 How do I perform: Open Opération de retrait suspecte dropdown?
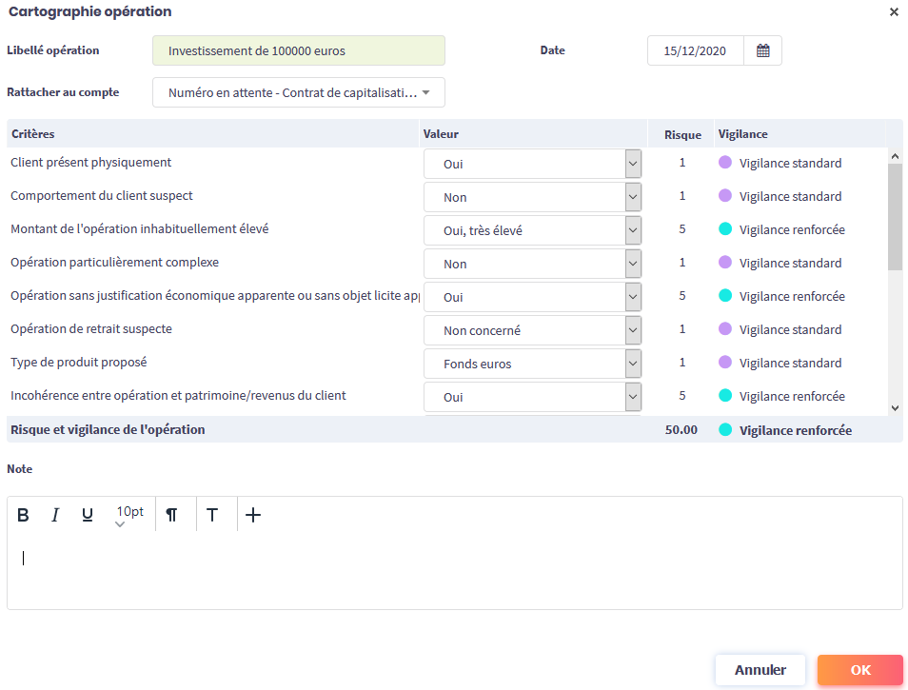(x=532, y=330)
